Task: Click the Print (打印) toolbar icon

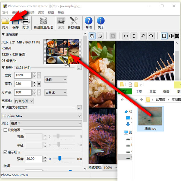Action: pyautogui.click(x=26, y=23)
